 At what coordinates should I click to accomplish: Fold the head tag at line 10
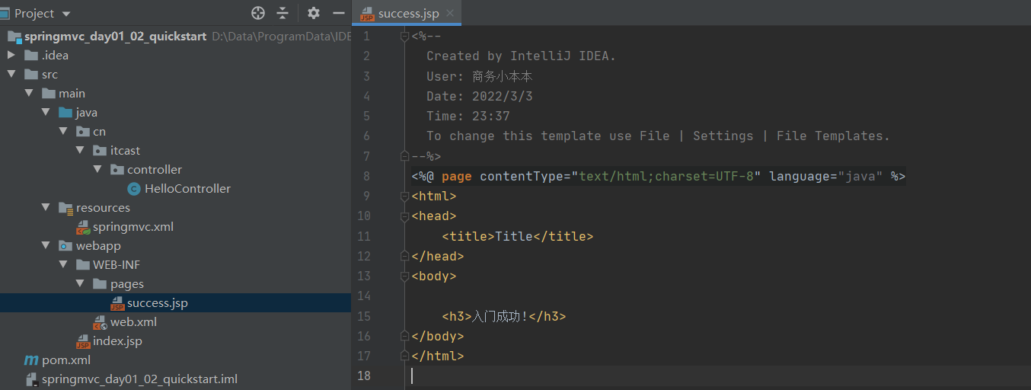[x=405, y=216]
